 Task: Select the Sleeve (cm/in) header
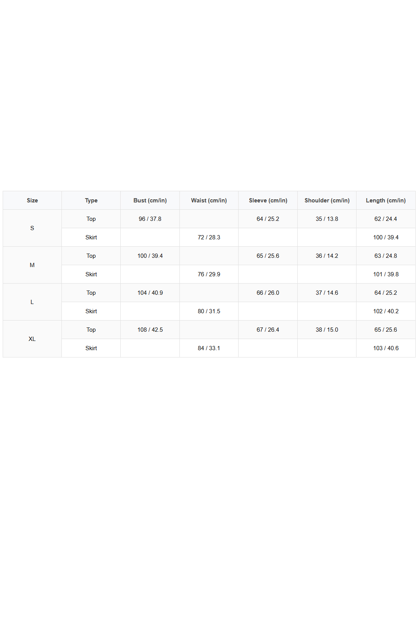pyautogui.click(x=268, y=200)
